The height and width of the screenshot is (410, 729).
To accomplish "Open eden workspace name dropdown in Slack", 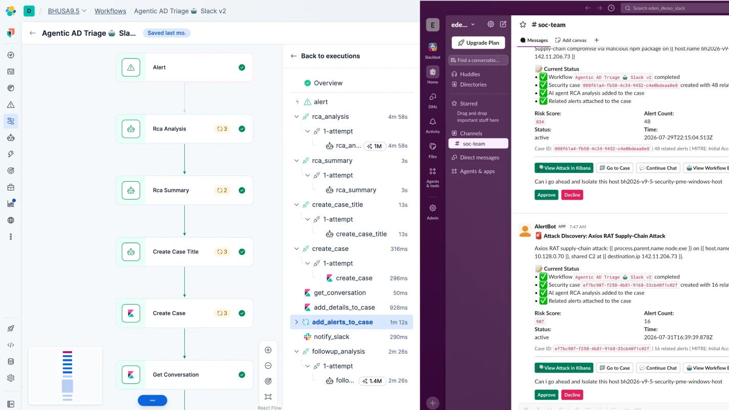I will click(463, 24).
